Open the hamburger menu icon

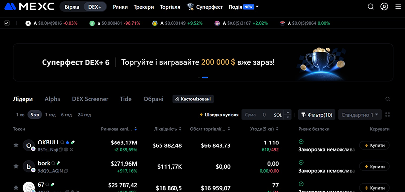[x=398, y=7]
